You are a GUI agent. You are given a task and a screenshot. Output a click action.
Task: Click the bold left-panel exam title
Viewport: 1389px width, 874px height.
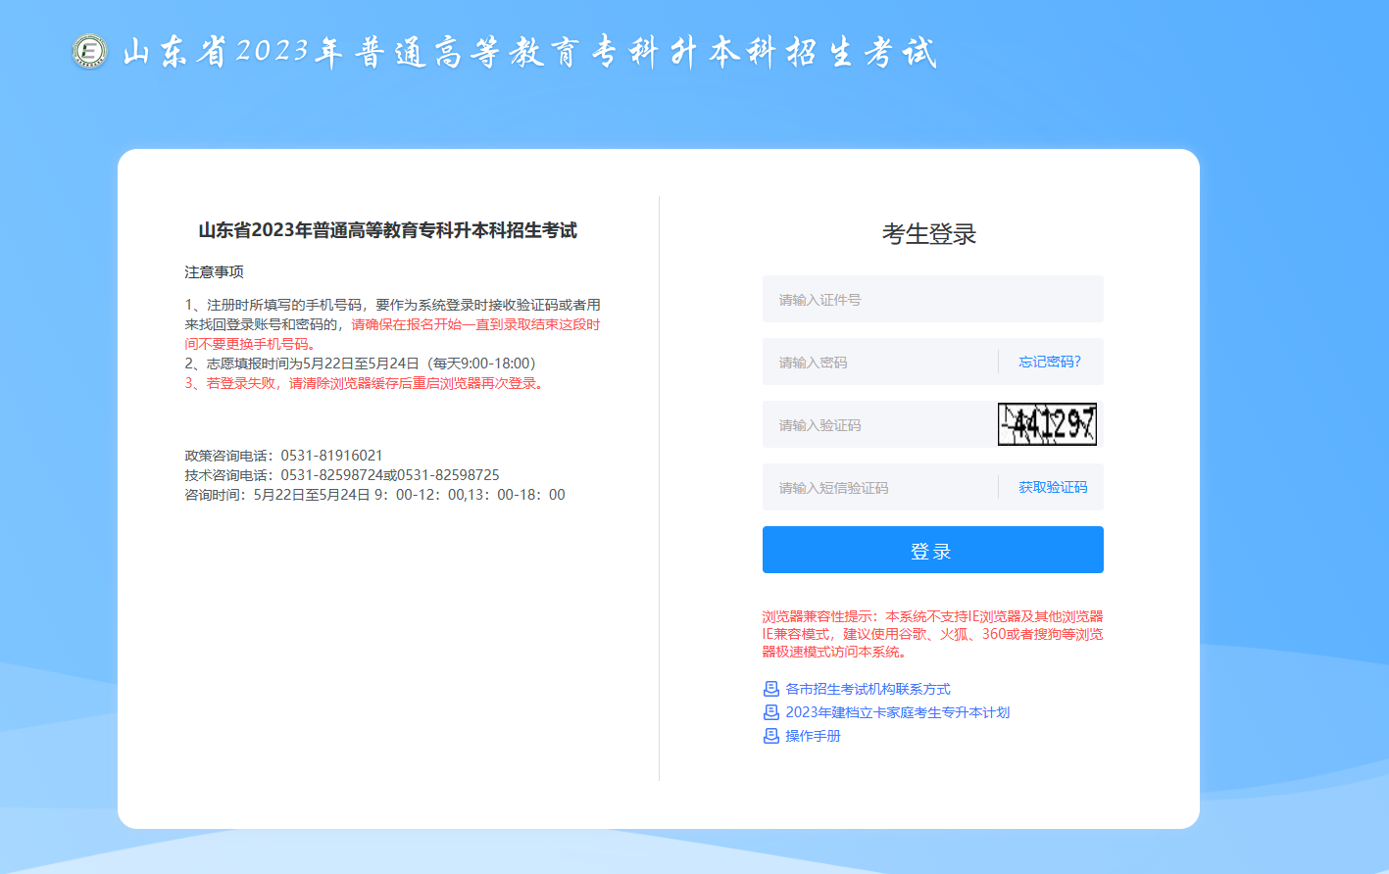coord(387,230)
